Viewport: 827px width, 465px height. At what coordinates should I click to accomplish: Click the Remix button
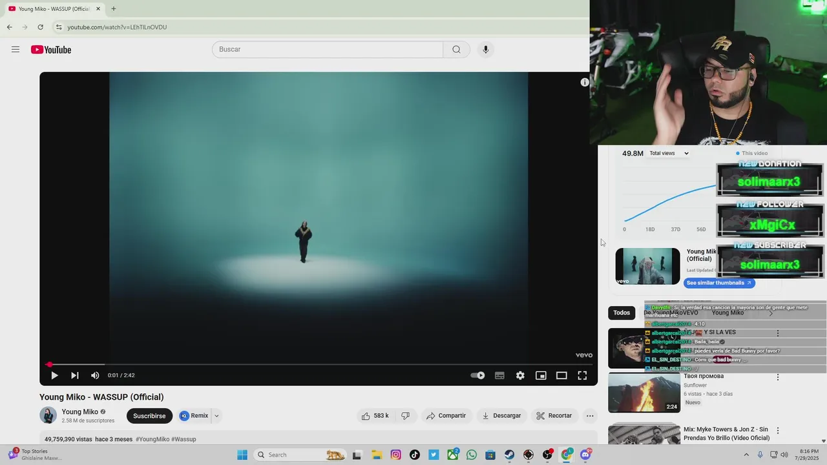[194, 416]
